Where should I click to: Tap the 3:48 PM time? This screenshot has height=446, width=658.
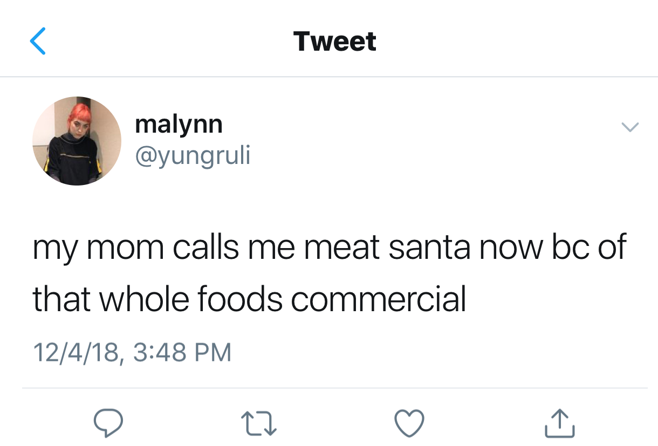pos(181,352)
